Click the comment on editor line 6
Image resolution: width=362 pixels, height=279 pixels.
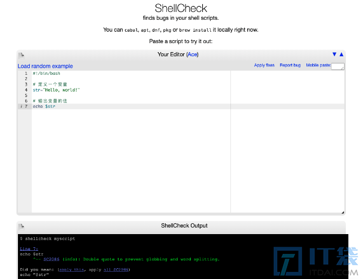tap(50, 101)
